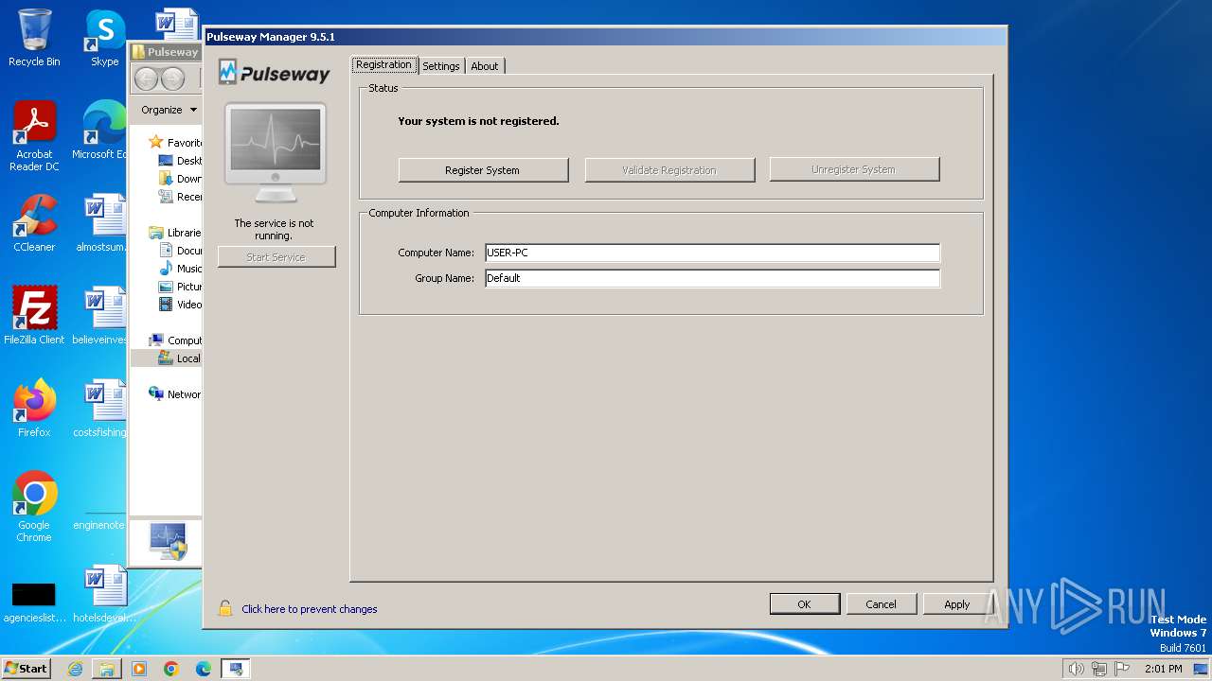Click the OK button
This screenshot has width=1212, height=681.
[x=804, y=604]
